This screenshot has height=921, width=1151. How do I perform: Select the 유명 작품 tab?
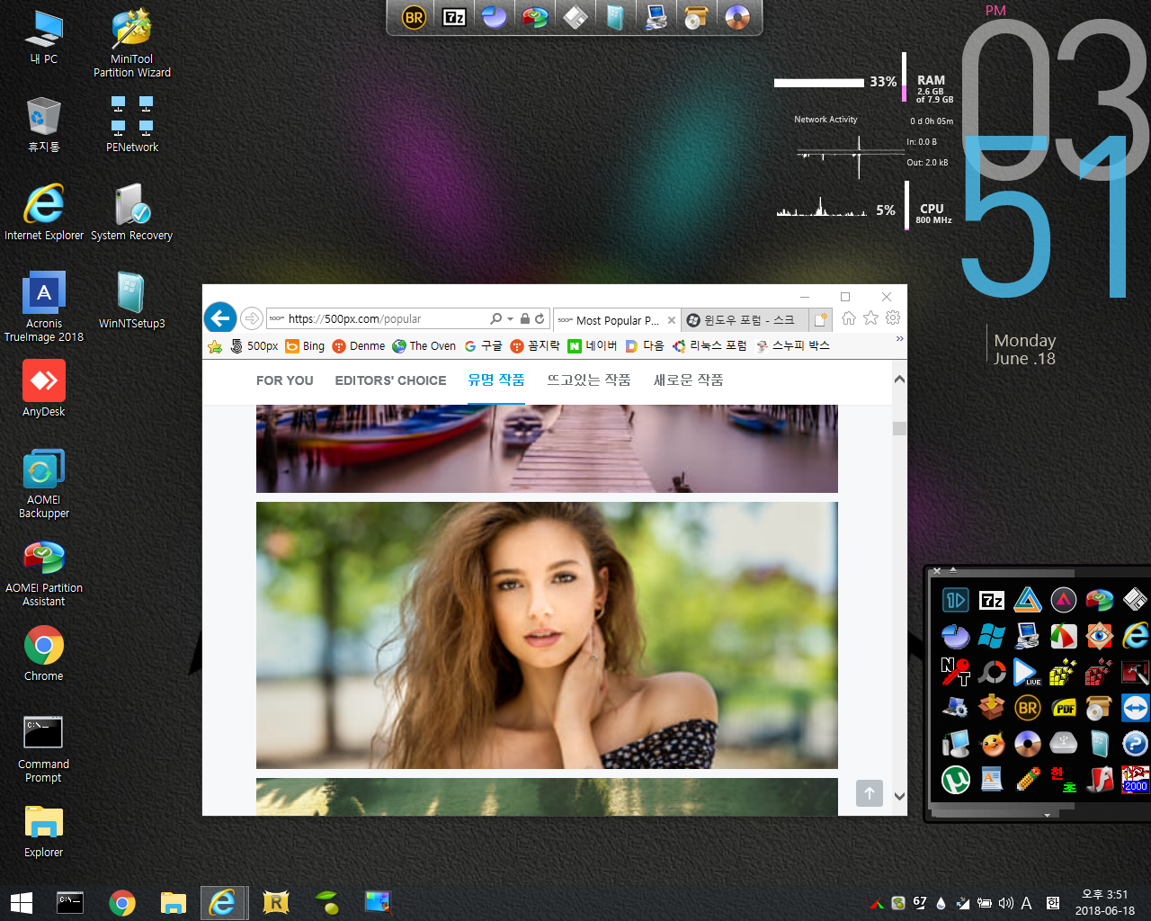point(496,380)
